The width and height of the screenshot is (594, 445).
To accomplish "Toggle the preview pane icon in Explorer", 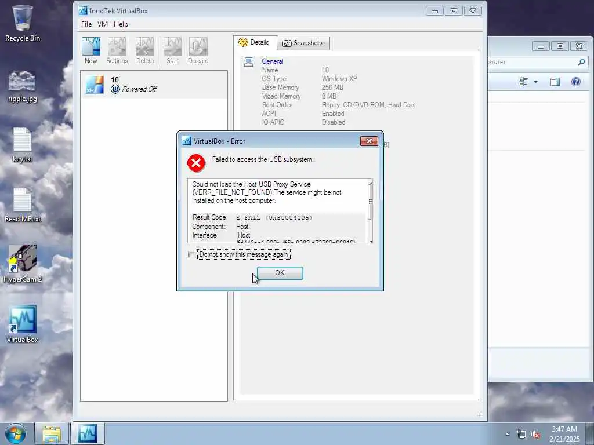I will (x=555, y=82).
